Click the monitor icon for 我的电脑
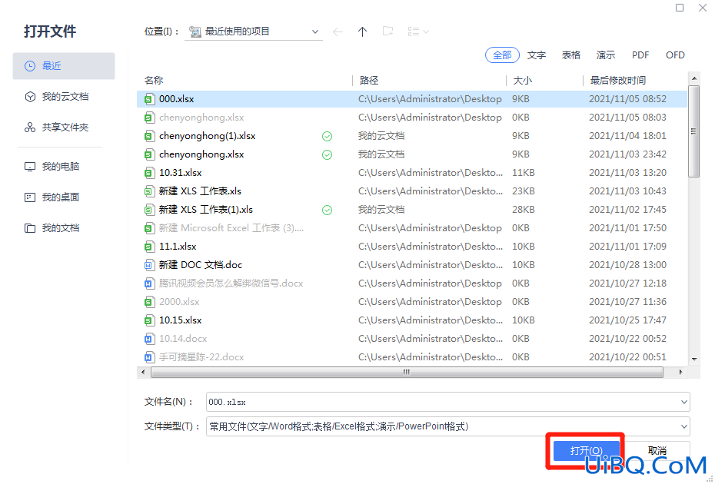Image resolution: width=715 pixels, height=484 pixels. (x=30, y=167)
